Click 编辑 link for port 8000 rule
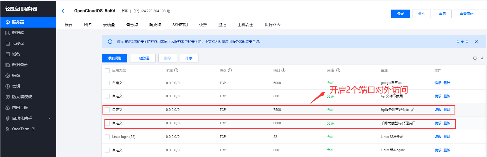 [x=438, y=123]
